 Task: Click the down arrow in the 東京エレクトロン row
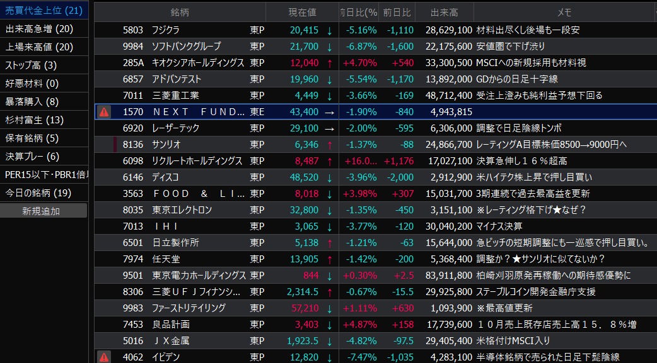click(329, 210)
